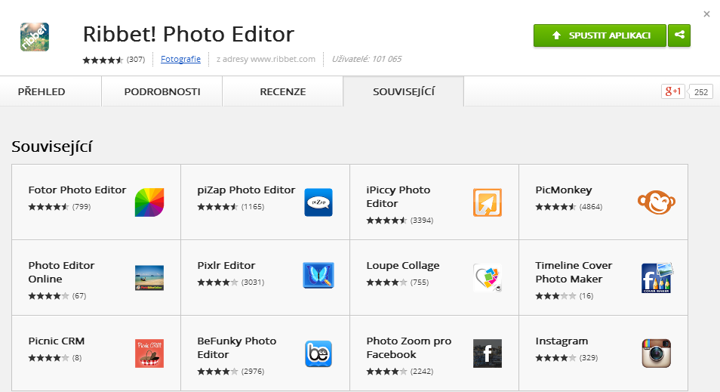
Task: Switch to the RECENZE tab
Action: click(283, 91)
